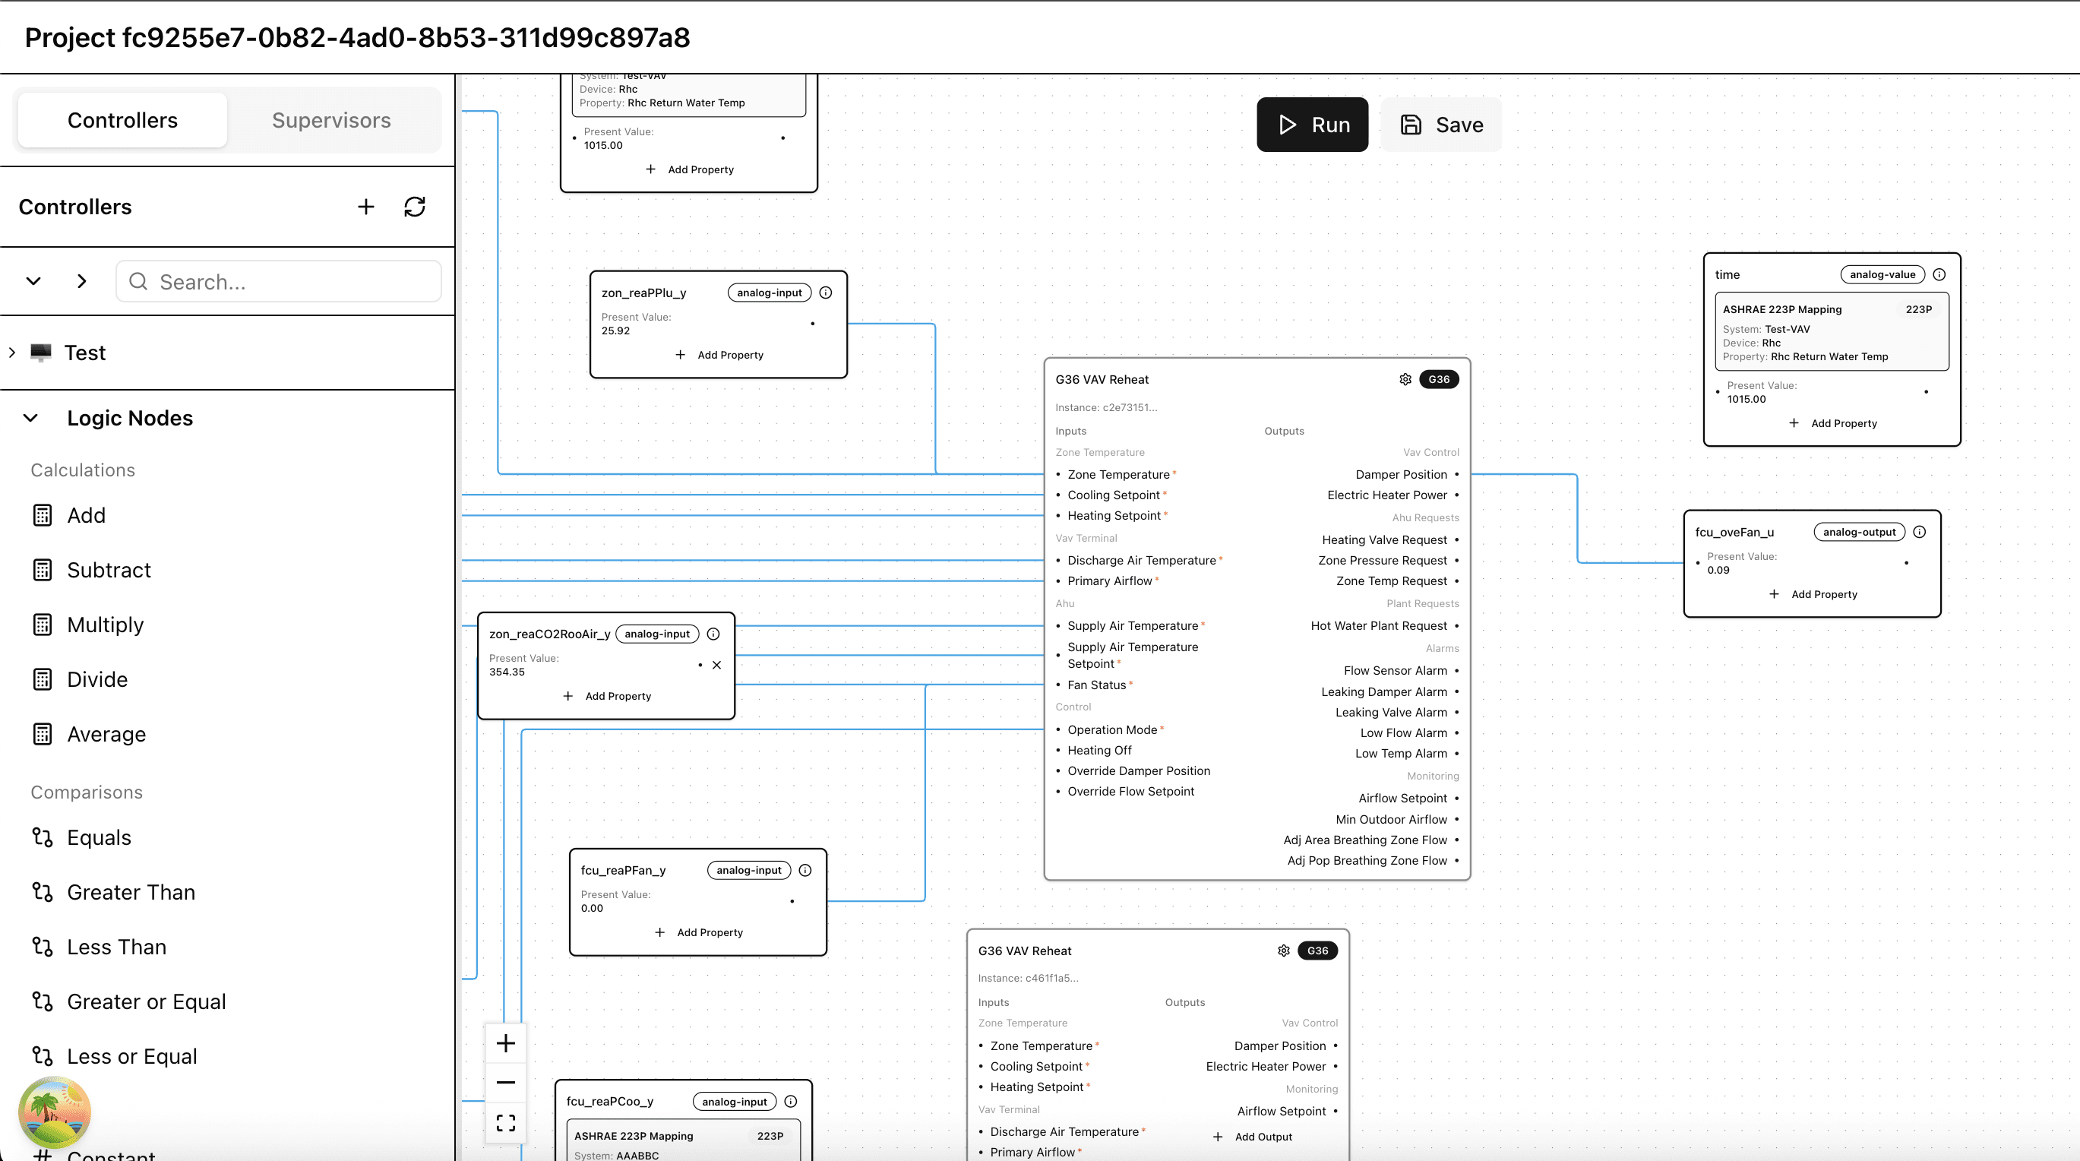Open settings gear on first G36 VAV Reheat
The height and width of the screenshot is (1161, 2080).
[1405, 379]
